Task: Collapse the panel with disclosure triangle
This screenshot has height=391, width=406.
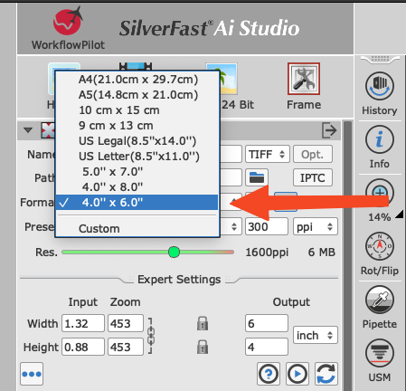Action: pyautogui.click(x=28, y=130)
